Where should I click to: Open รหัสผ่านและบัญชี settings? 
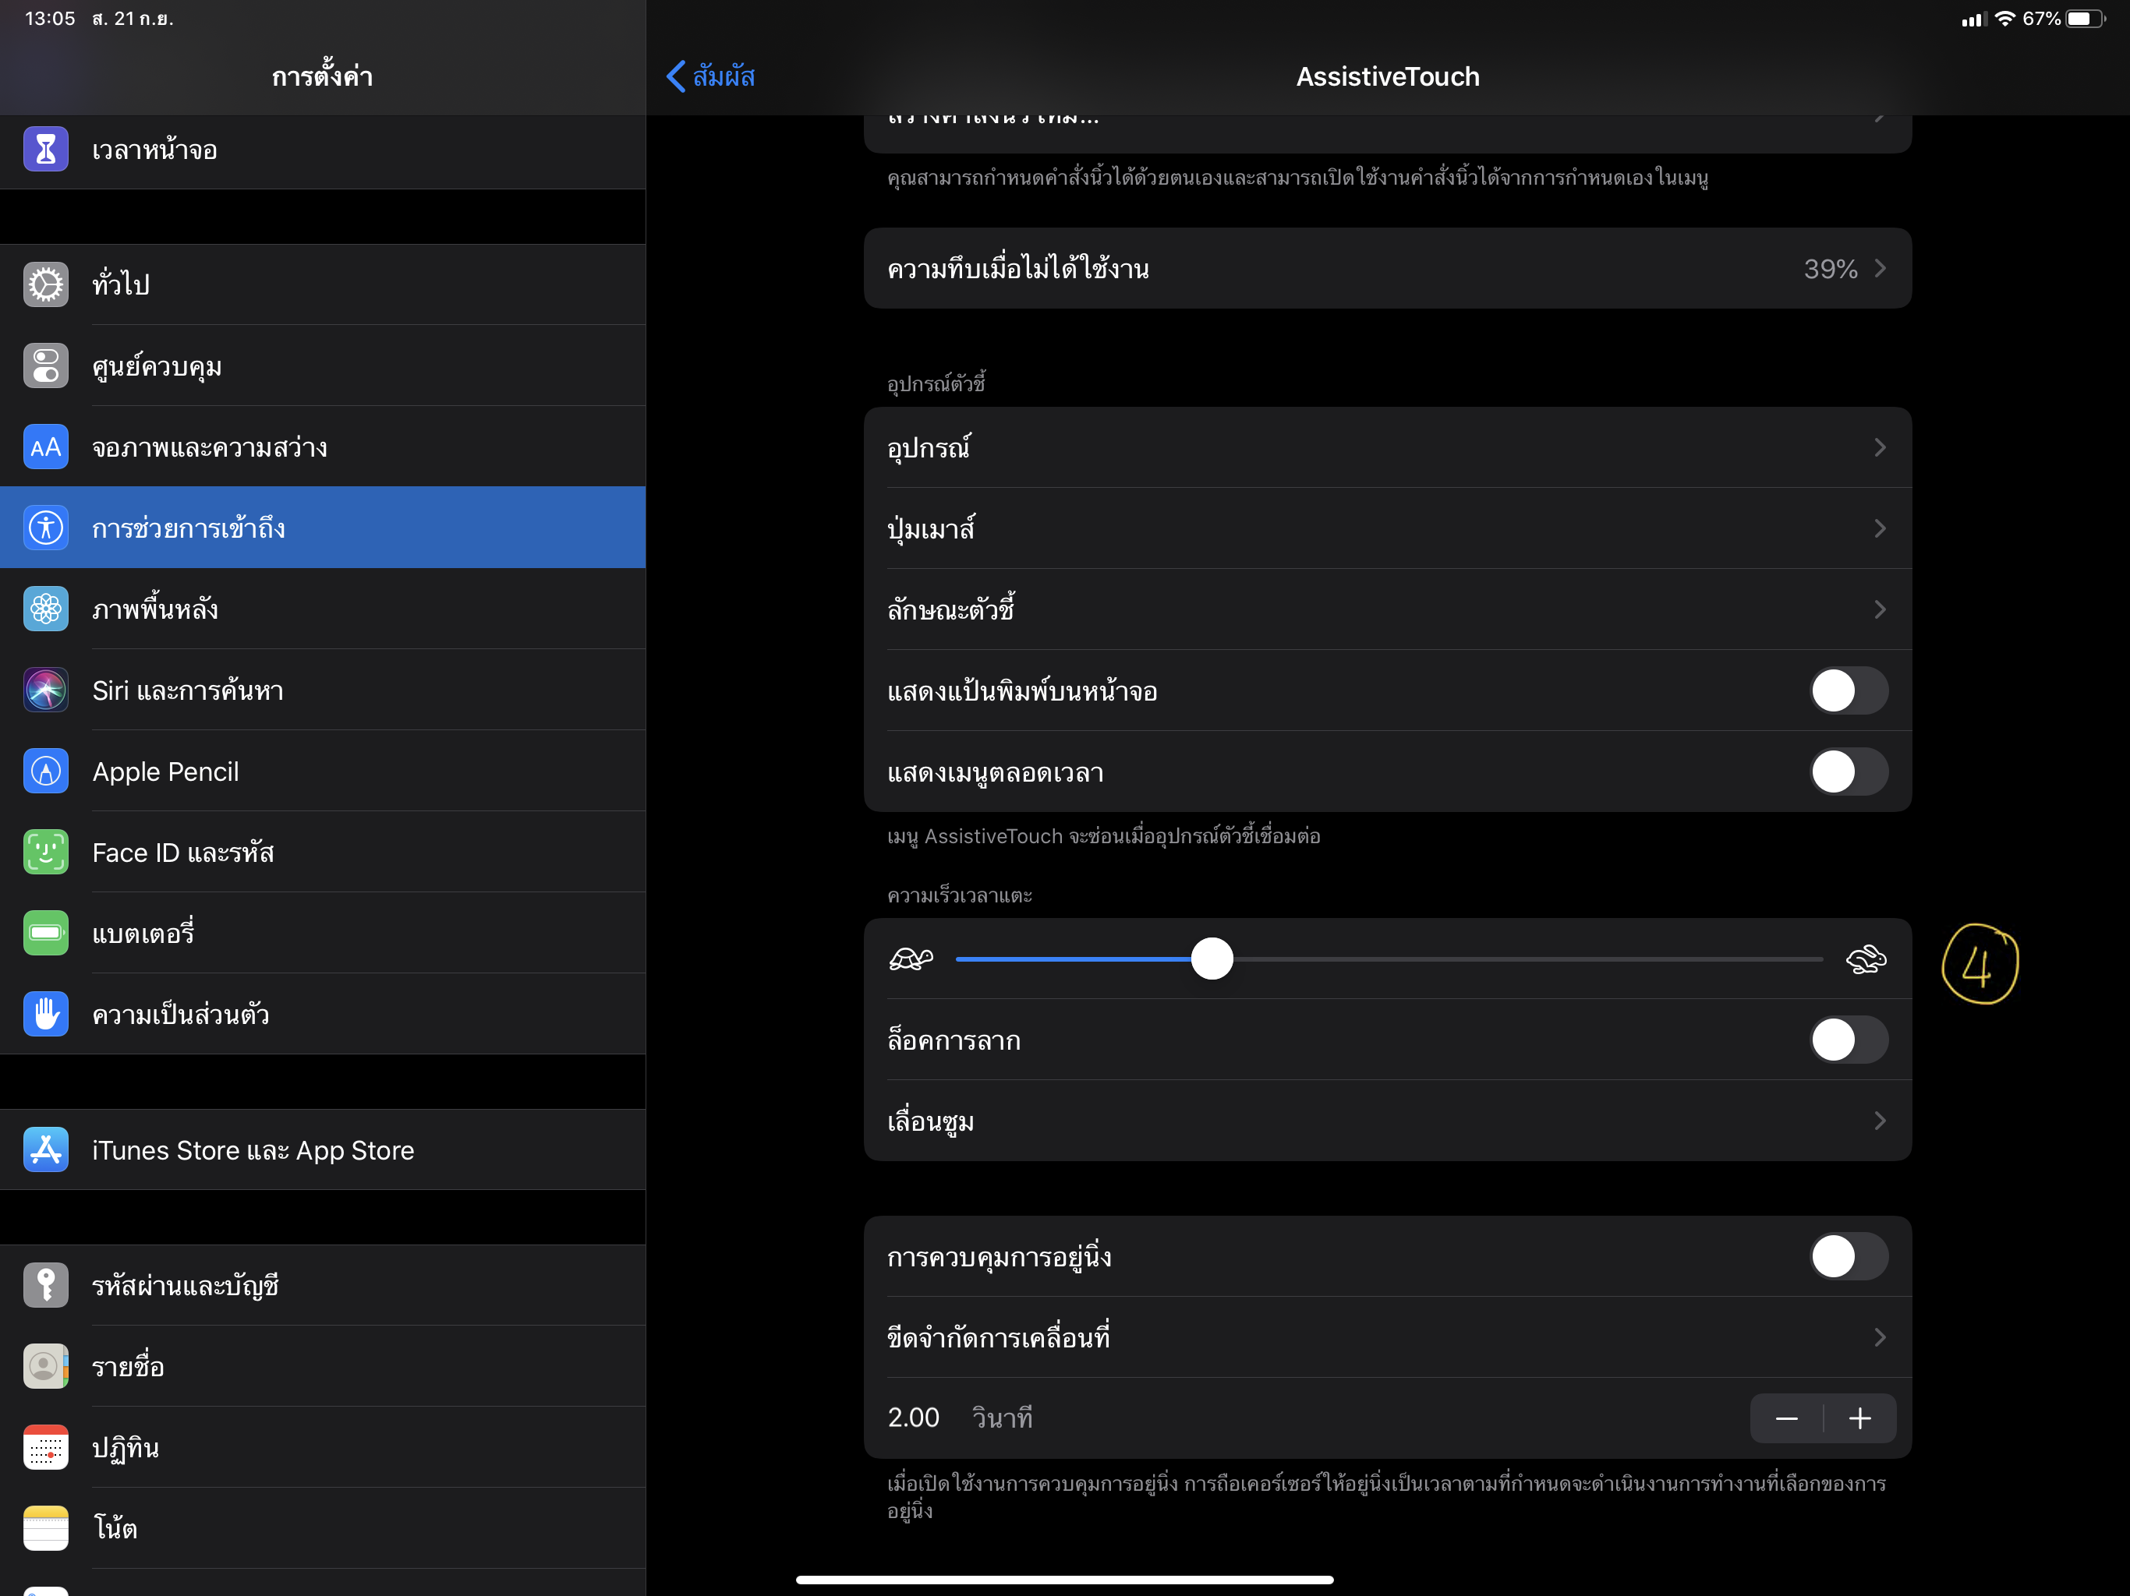pyautogui.click(x=323, y=1285)
